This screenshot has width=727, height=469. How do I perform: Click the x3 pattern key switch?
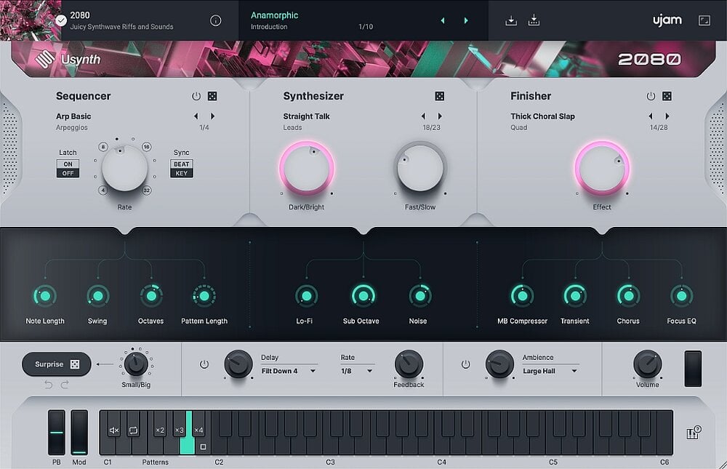(x=179, y=430)
